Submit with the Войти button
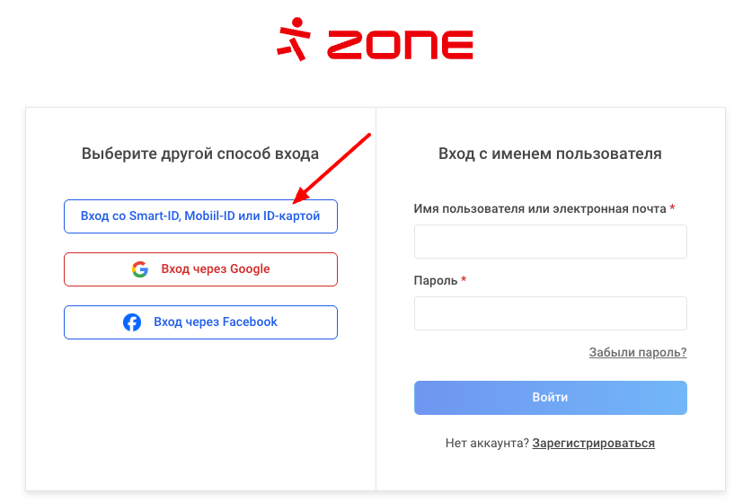This screenshot has height=502, width=734. click(551, 398)
